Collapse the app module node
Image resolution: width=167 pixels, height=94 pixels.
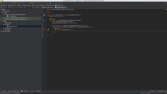(x=1, y=9)
